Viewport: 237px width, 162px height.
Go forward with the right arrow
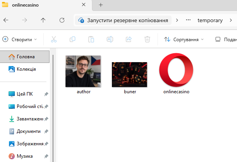pyautogui.click(x=25, y=20)
